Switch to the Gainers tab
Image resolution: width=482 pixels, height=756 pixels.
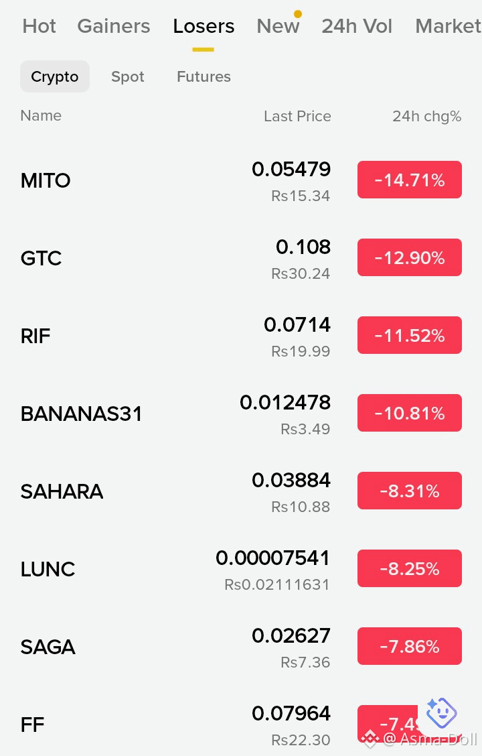[114, 26]
